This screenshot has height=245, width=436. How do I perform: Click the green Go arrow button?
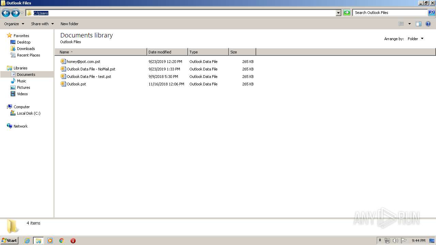pyautogui.click(x=347, y=13)
